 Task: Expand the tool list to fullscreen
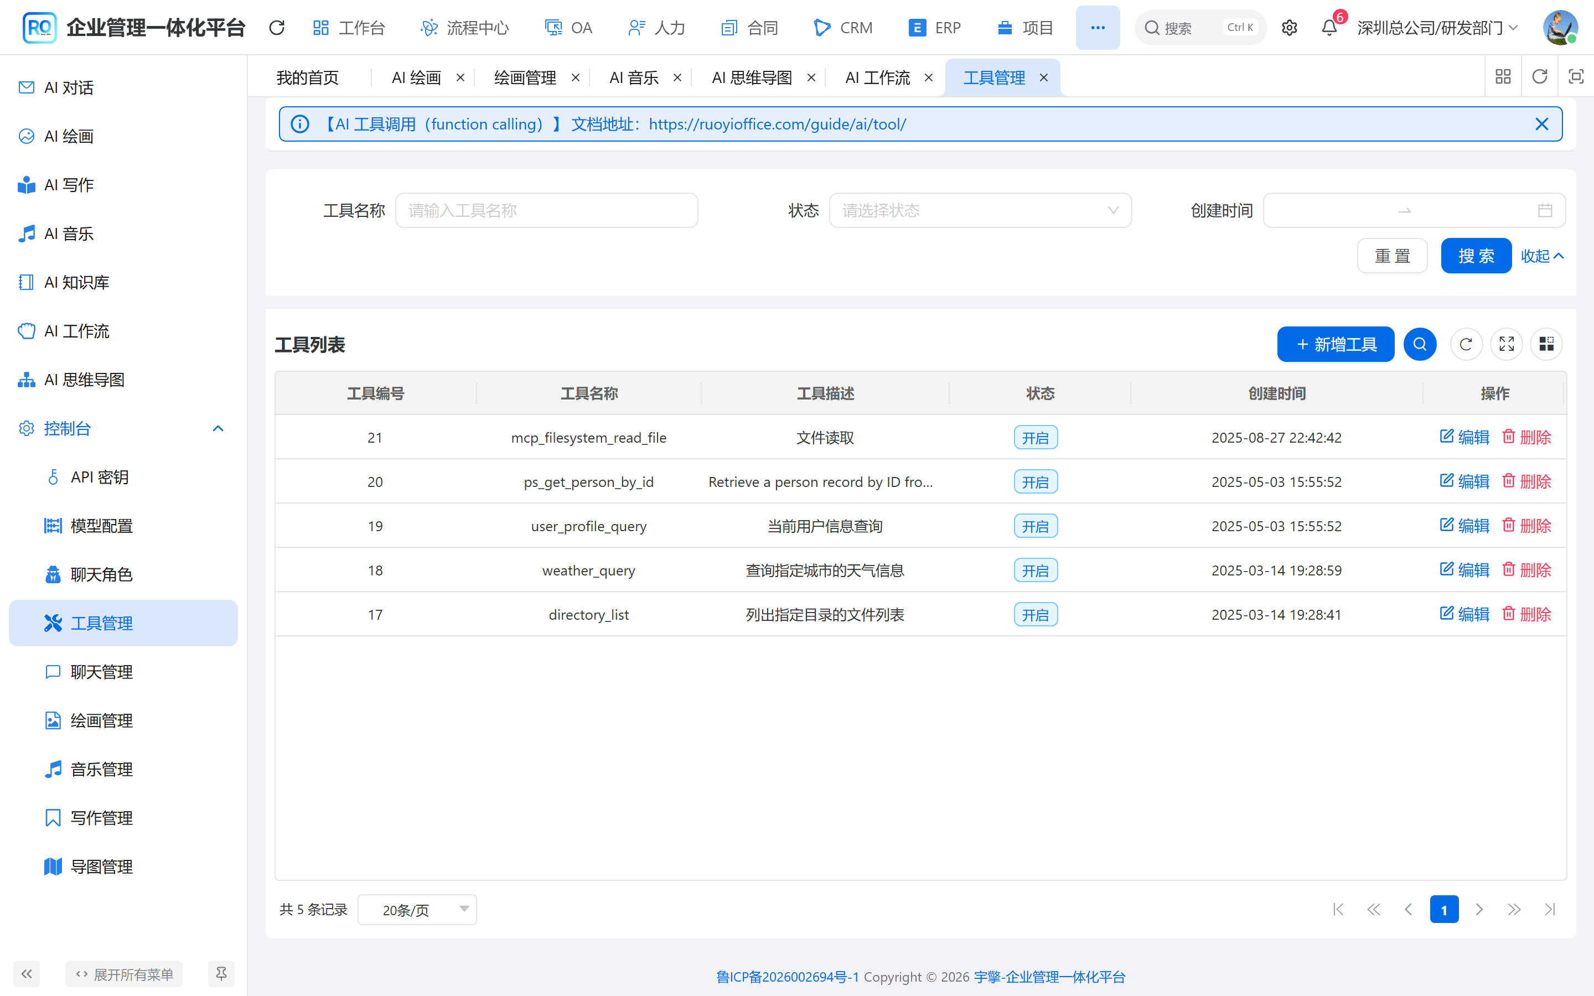1507,344
